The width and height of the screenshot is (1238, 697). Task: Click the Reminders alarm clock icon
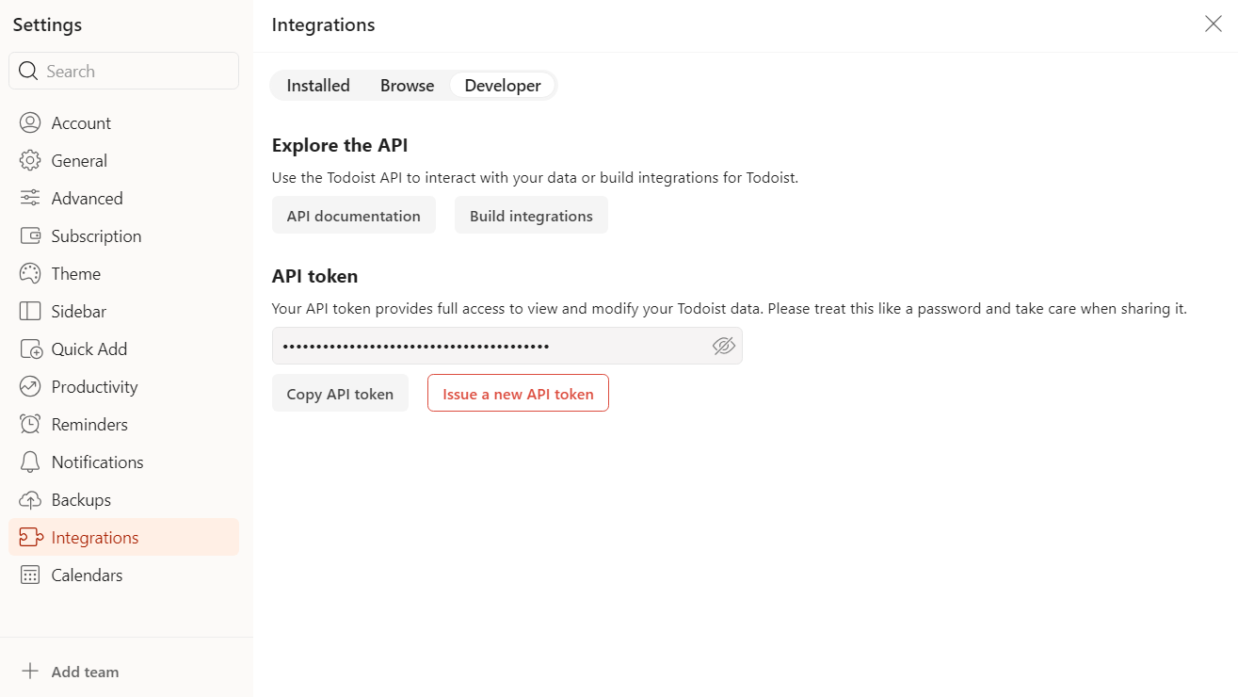tap(28, 424)
